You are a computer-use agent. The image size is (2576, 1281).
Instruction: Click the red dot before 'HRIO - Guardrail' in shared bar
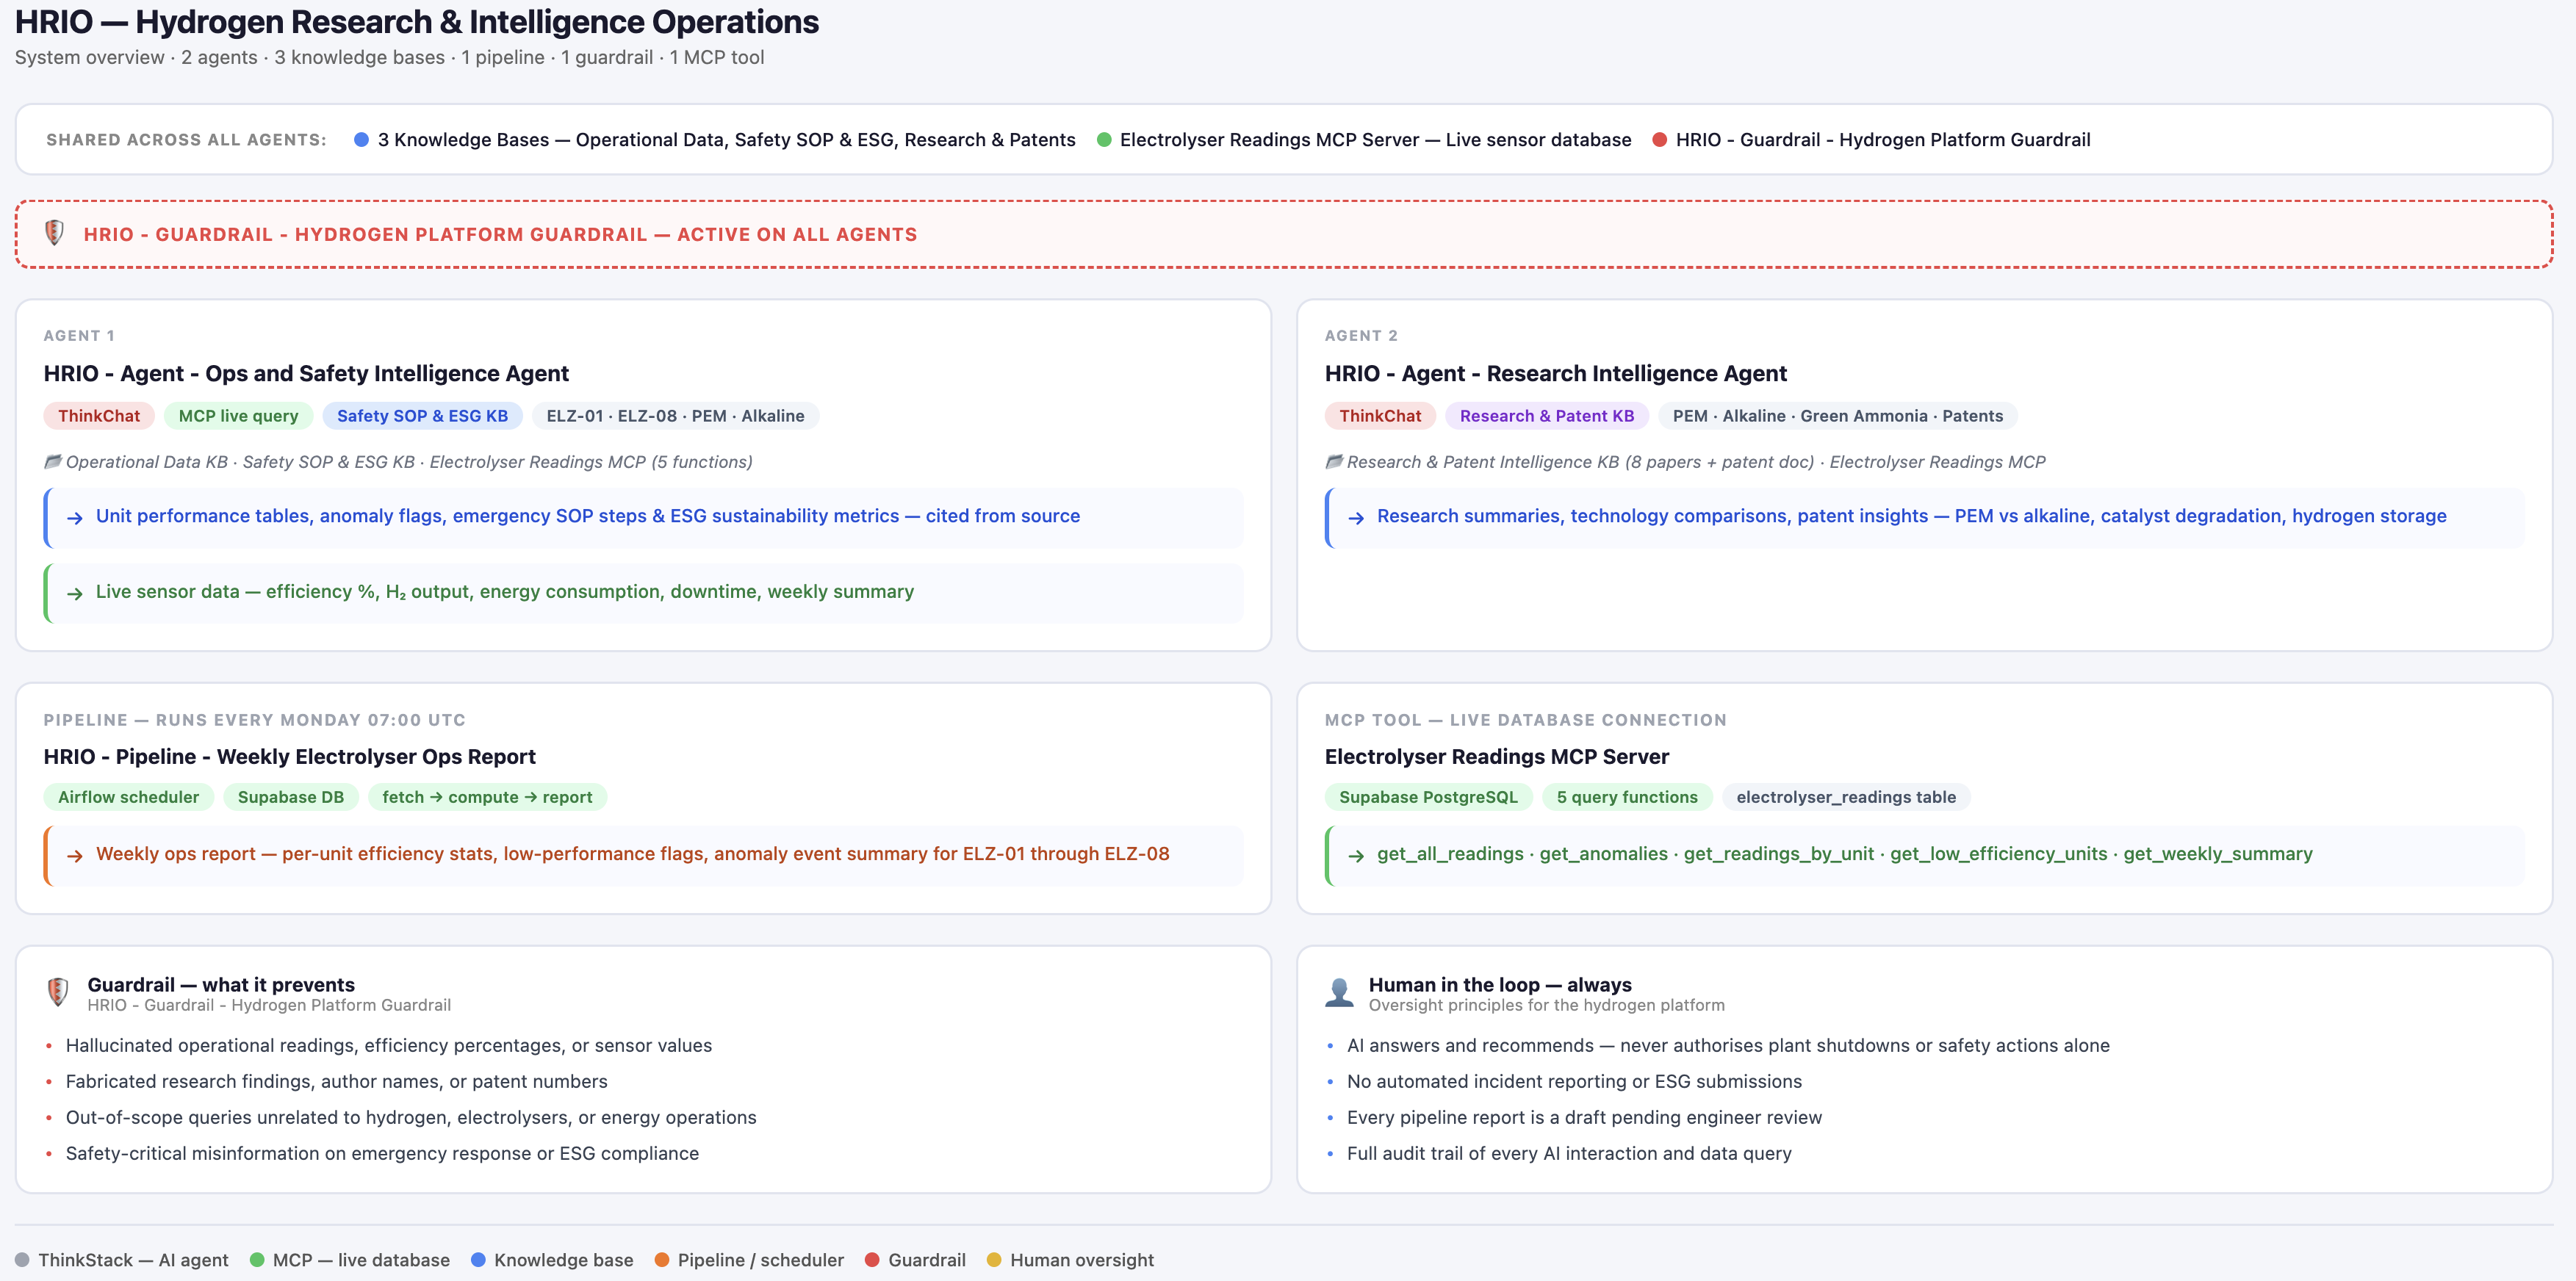[x=1660, y=140]
